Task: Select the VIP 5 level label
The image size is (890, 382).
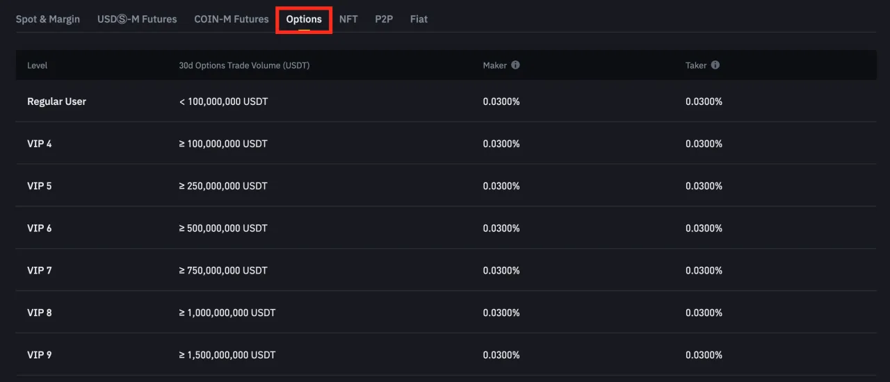Action: click(39, 186)
